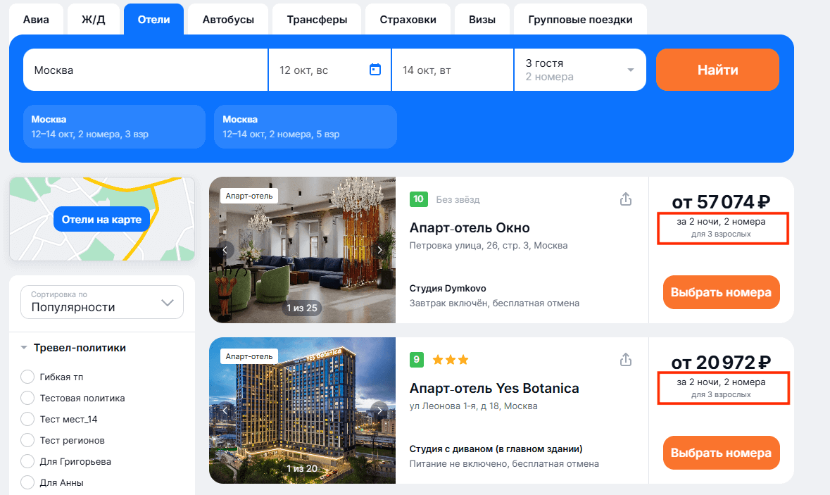
Task: Expand the guests and rooms selector
Action: point(579,70)
